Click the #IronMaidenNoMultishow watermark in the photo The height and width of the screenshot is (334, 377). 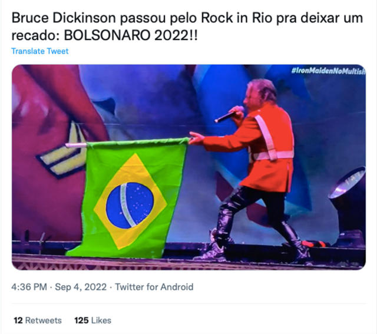(x=328, y=71)
